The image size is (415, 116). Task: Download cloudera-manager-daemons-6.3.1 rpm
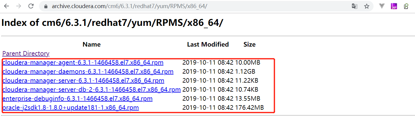click(88, 72)
